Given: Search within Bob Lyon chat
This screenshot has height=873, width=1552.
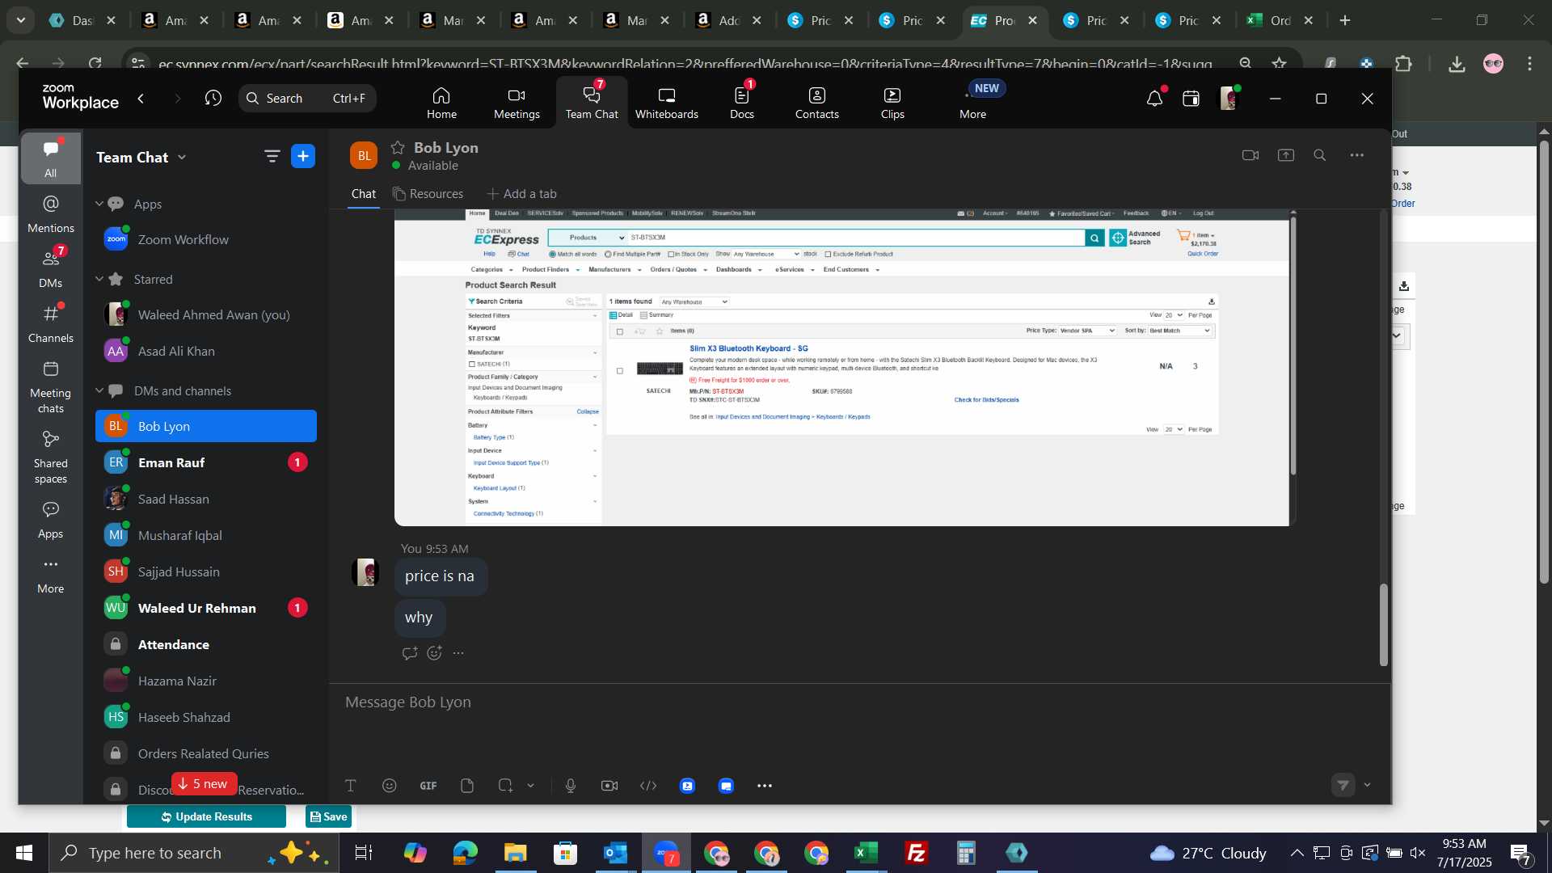Looking at the screenshot, I should coord(1320,155).
